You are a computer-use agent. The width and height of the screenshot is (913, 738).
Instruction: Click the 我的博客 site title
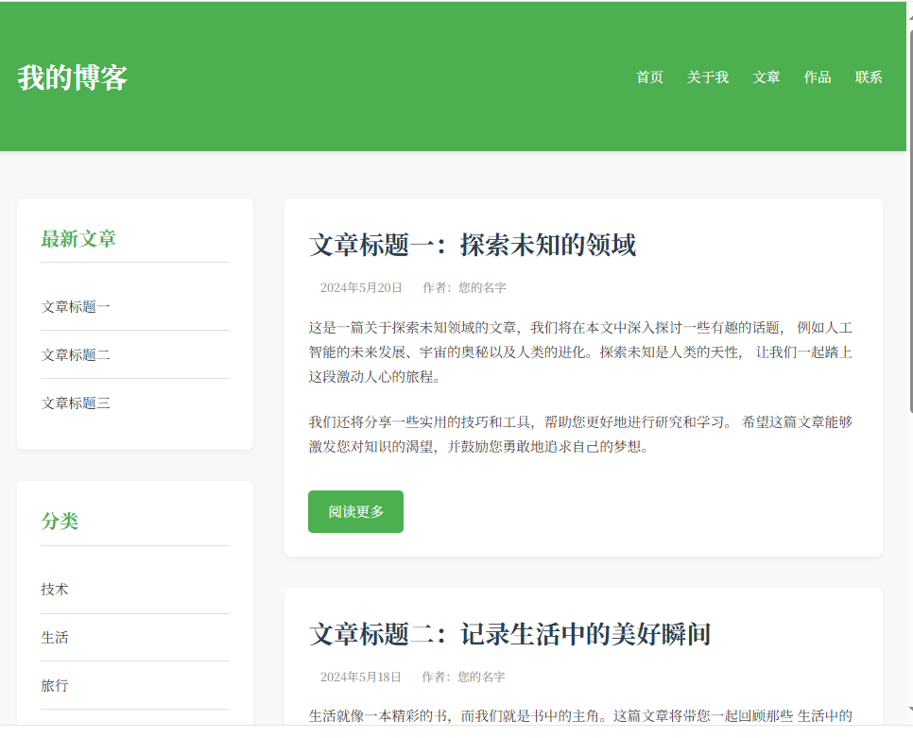coord(72,77)
